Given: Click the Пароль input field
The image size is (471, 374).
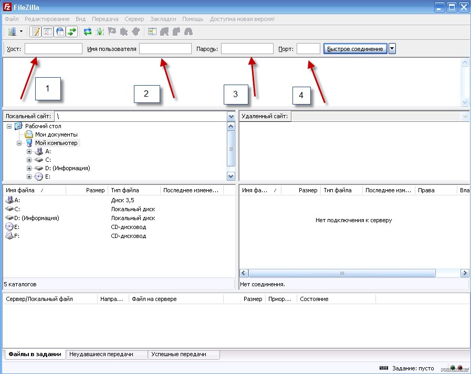Looking at the screenshot, I should 247,49.
